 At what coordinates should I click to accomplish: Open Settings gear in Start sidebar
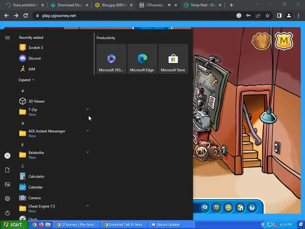[7, 198]
